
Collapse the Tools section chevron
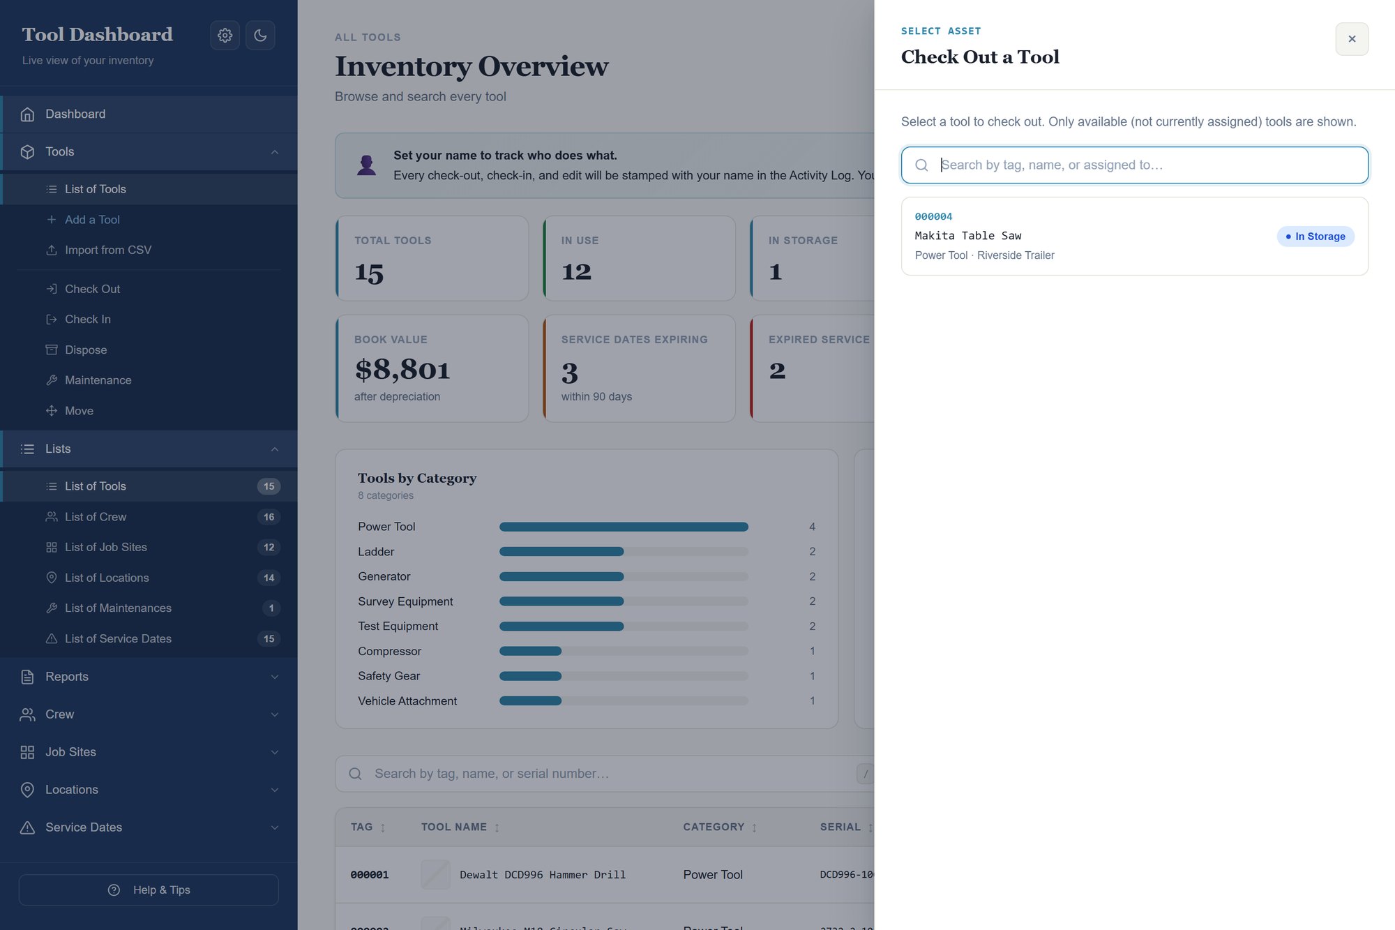pos(275,152)
